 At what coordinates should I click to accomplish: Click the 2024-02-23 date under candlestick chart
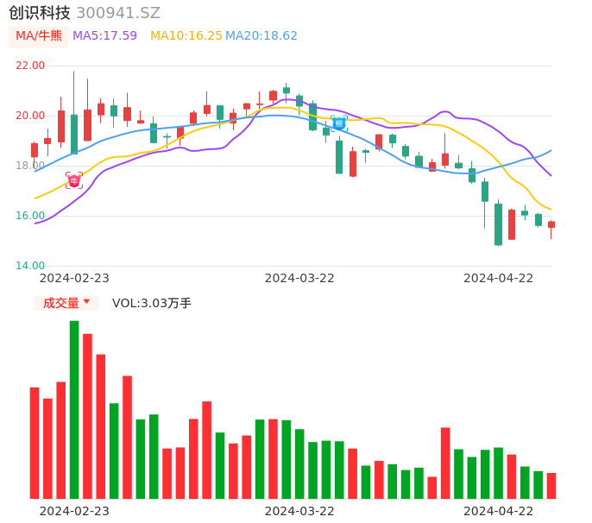(74, 279)
